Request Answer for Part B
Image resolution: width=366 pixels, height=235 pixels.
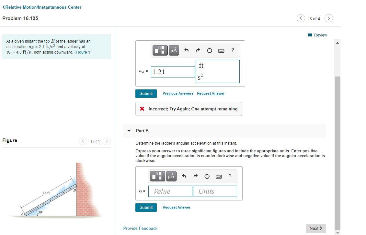click(x=177, y=207)
